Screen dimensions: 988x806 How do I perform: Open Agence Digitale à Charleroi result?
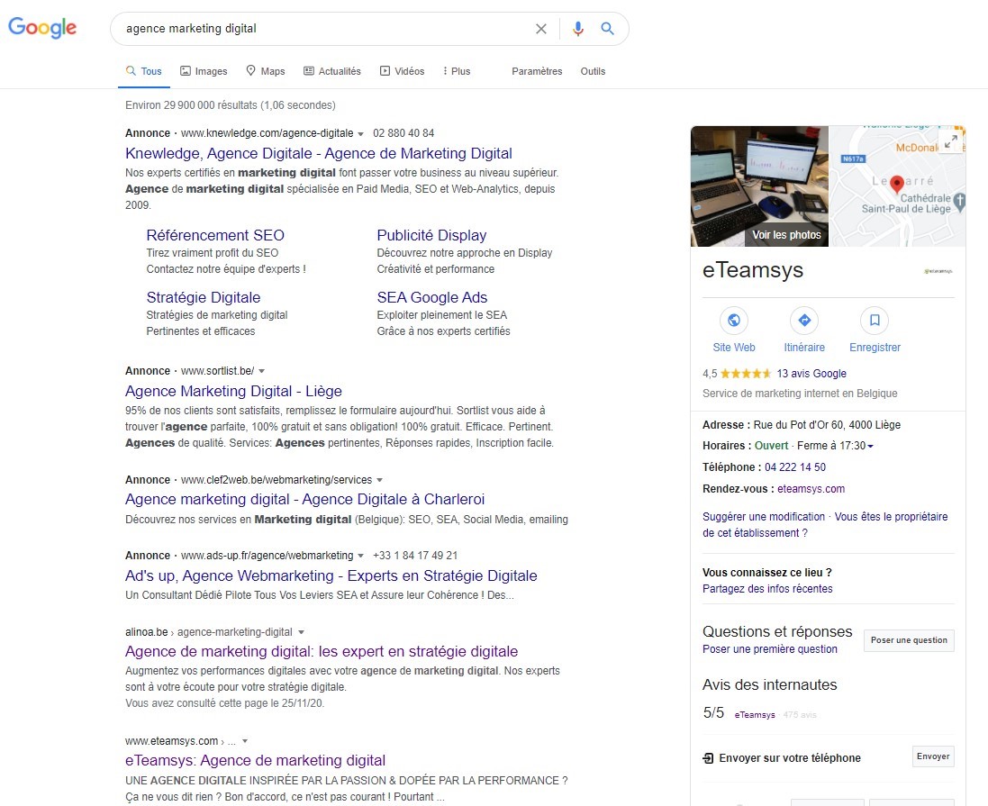point(304,499)
